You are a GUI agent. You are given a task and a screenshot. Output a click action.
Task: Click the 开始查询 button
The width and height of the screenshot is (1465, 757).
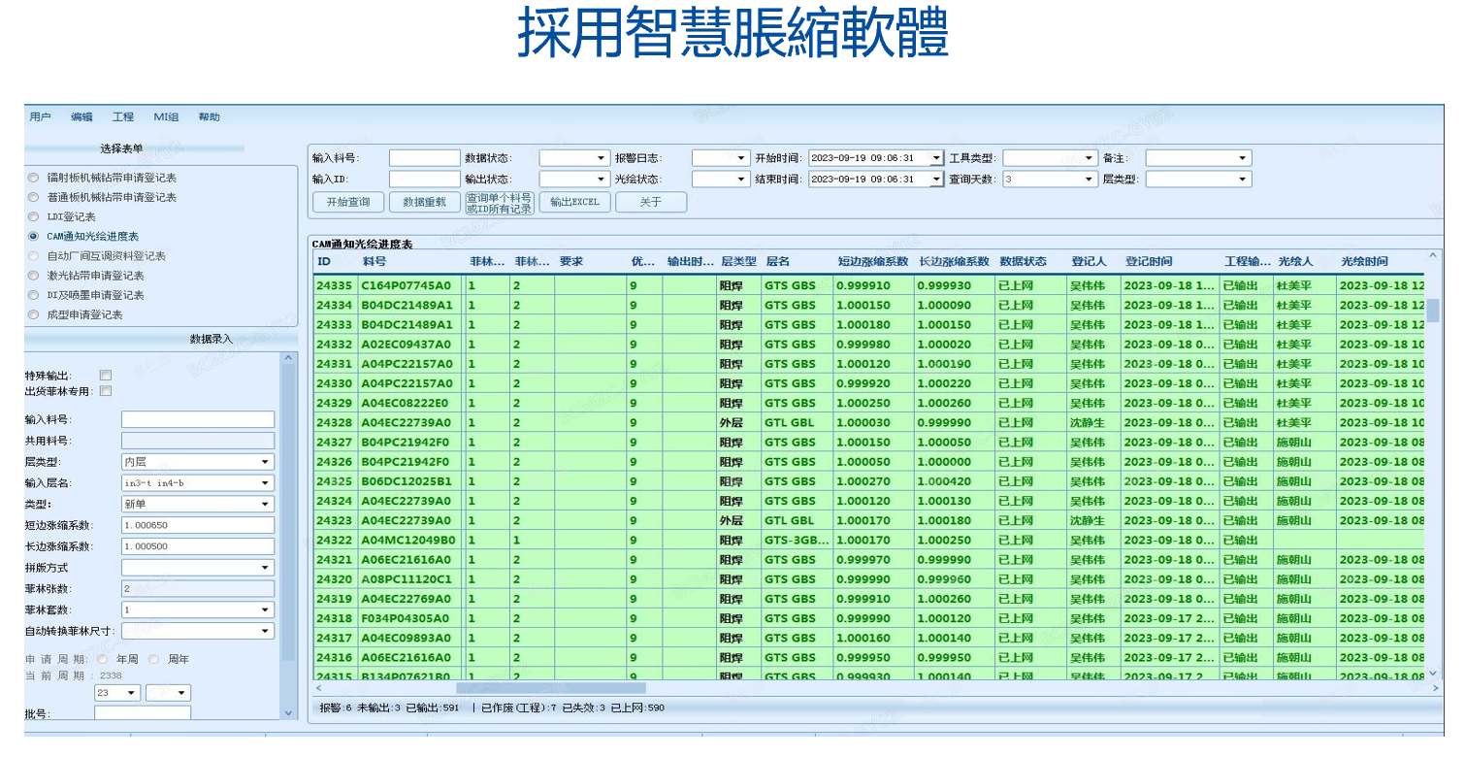pyautogui.click(x=348, y=202)
